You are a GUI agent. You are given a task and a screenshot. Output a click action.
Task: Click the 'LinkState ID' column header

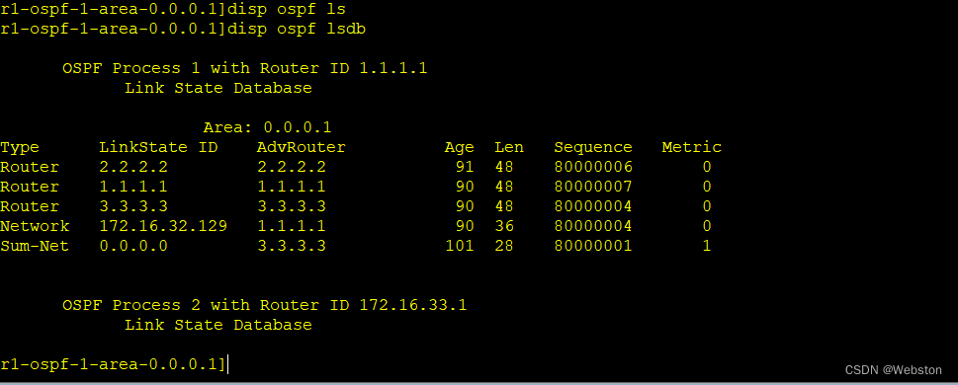158,147
